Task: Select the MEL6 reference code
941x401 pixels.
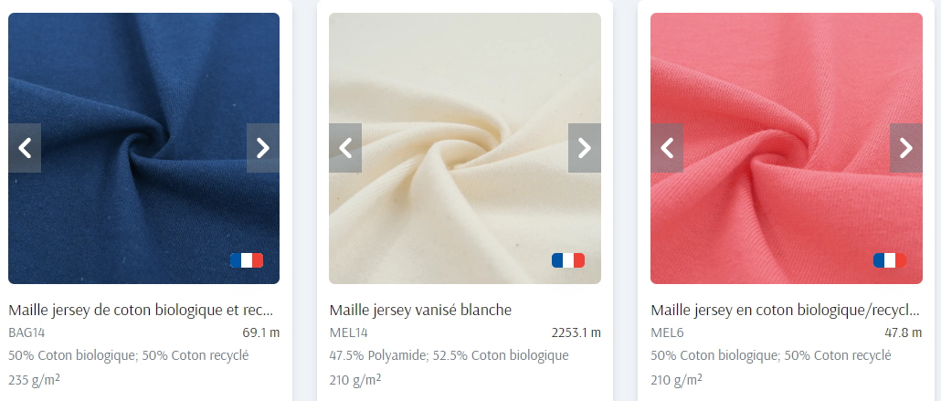Action: point(667,332)
